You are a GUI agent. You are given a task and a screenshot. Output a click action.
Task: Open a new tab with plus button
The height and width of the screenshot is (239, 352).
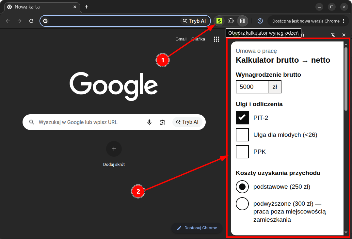click(x=87, y=7)
